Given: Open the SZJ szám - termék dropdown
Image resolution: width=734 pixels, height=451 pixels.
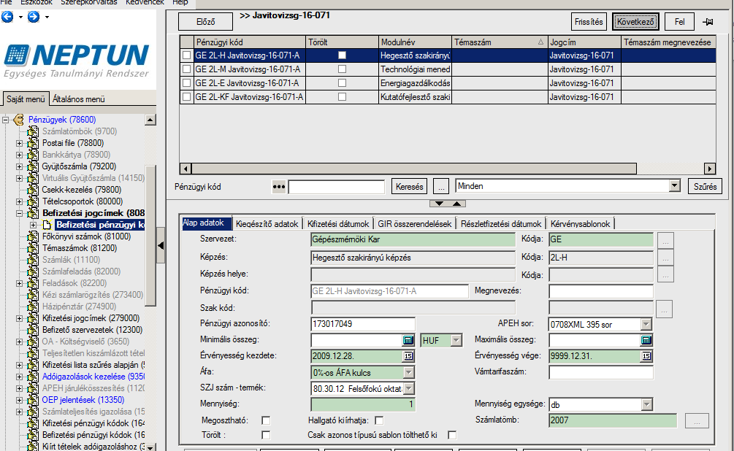Looking at the screenshot, I should pos(409,388).
